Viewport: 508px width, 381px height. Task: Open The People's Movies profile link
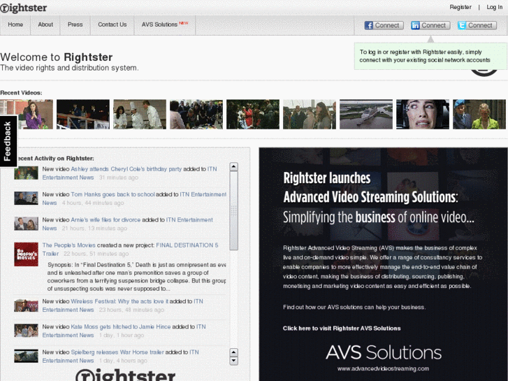pyautogui.click(x=68, y=245)
